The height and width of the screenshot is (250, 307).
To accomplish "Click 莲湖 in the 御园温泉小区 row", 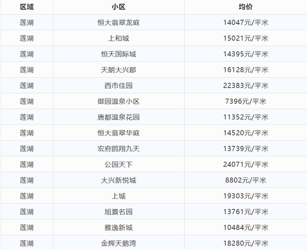I will point(27,102).
